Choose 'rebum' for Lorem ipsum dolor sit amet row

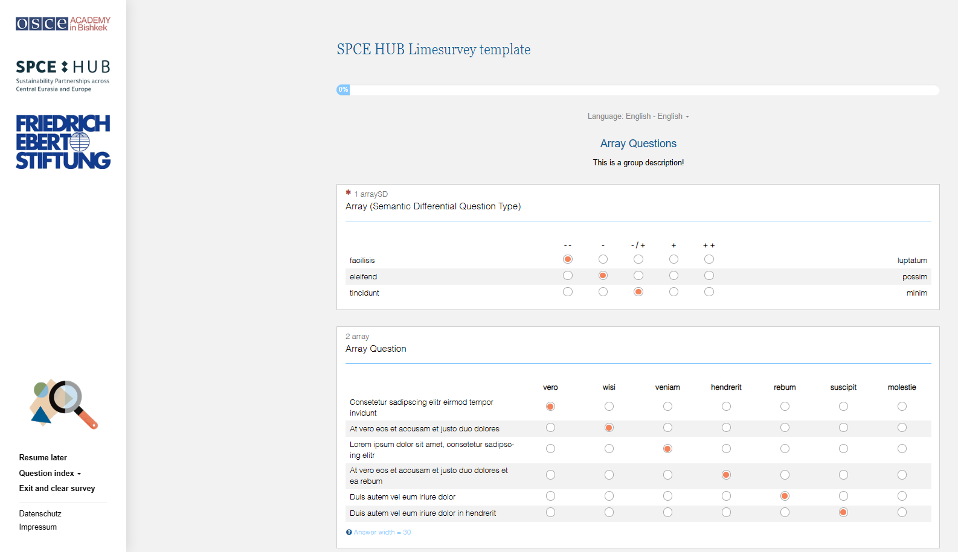click(x=785, y=449)
